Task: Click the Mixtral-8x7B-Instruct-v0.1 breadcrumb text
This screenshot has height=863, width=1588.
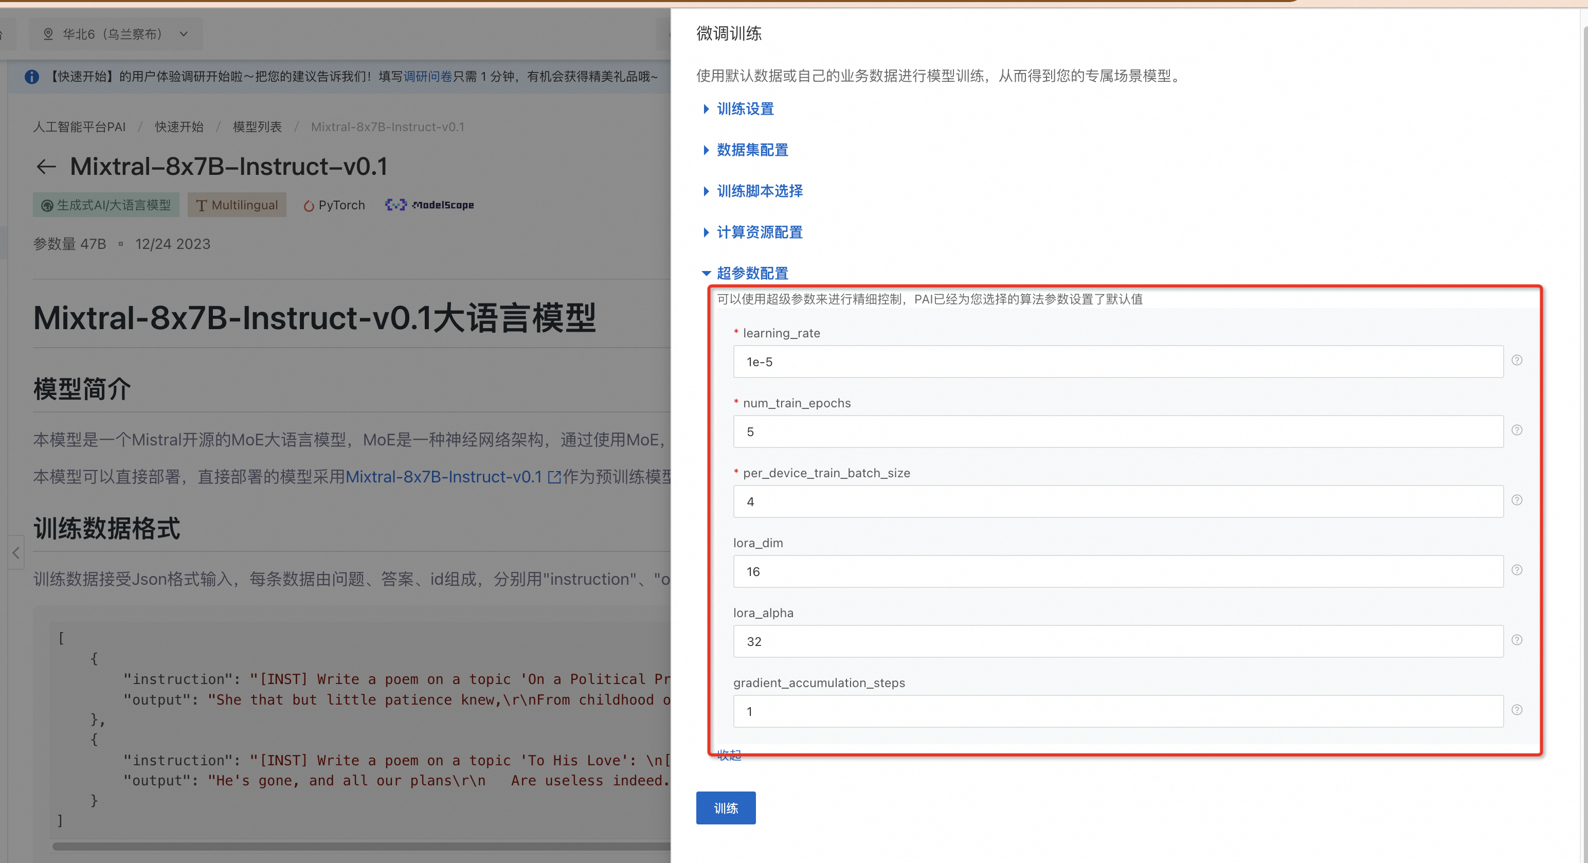Action: point(387,127)
